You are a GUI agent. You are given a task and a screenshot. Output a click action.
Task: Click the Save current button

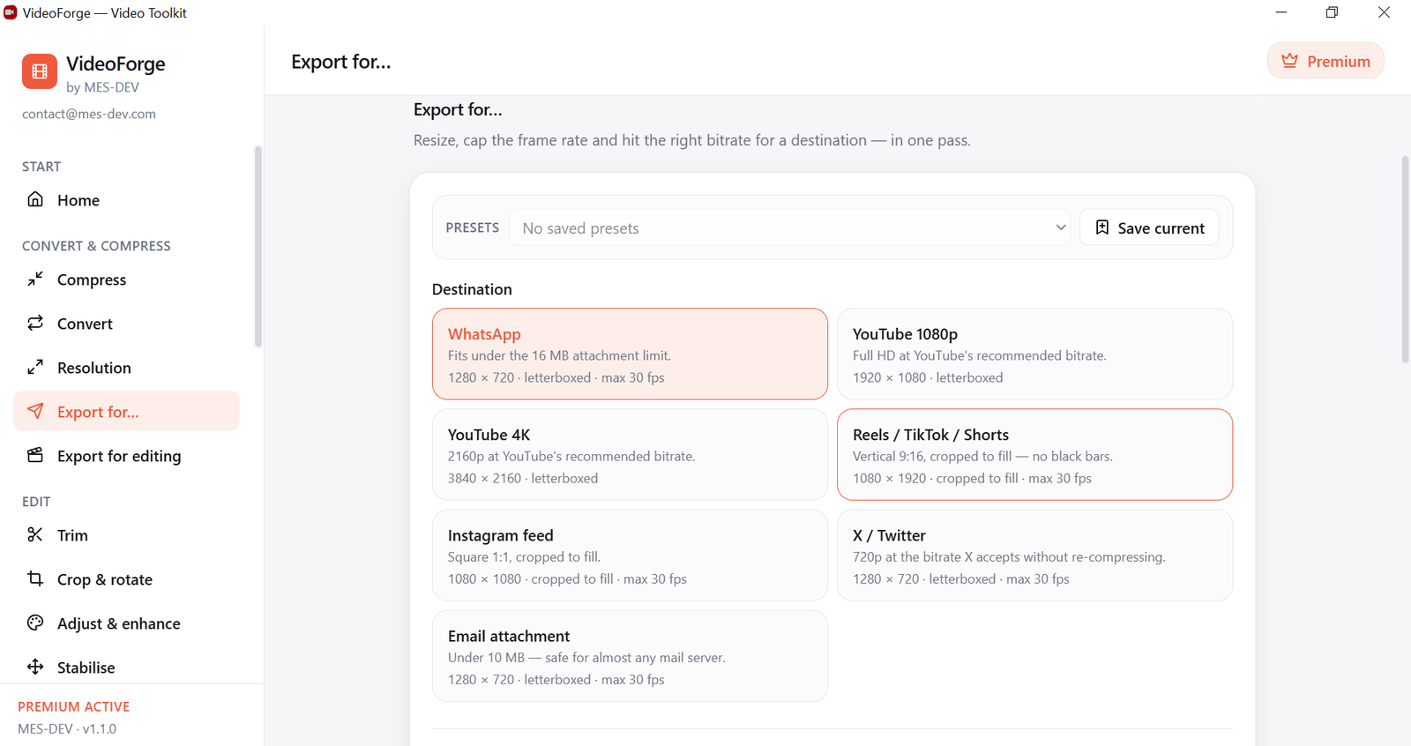tap(1149, 228)
